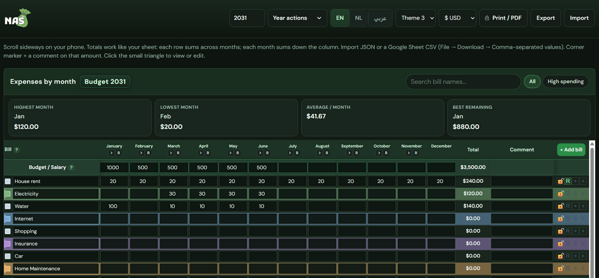Screen dimensions: 599x278
Task: Click the R button under January header
Action: pos(119,153)
